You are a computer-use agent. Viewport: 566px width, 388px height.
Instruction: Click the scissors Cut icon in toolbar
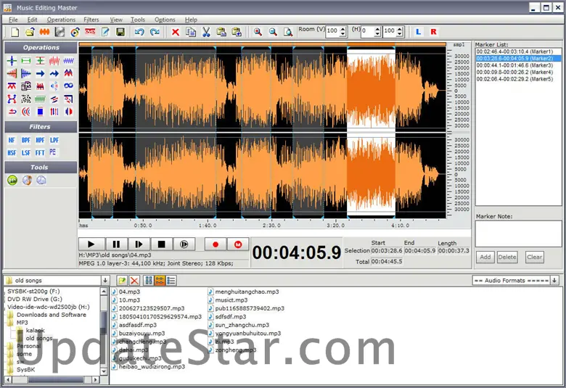pyautogui.click(x=206, y=32)
